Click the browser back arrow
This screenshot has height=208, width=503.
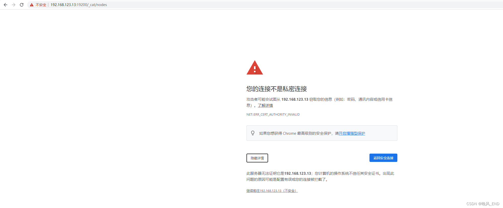[6, 5]
